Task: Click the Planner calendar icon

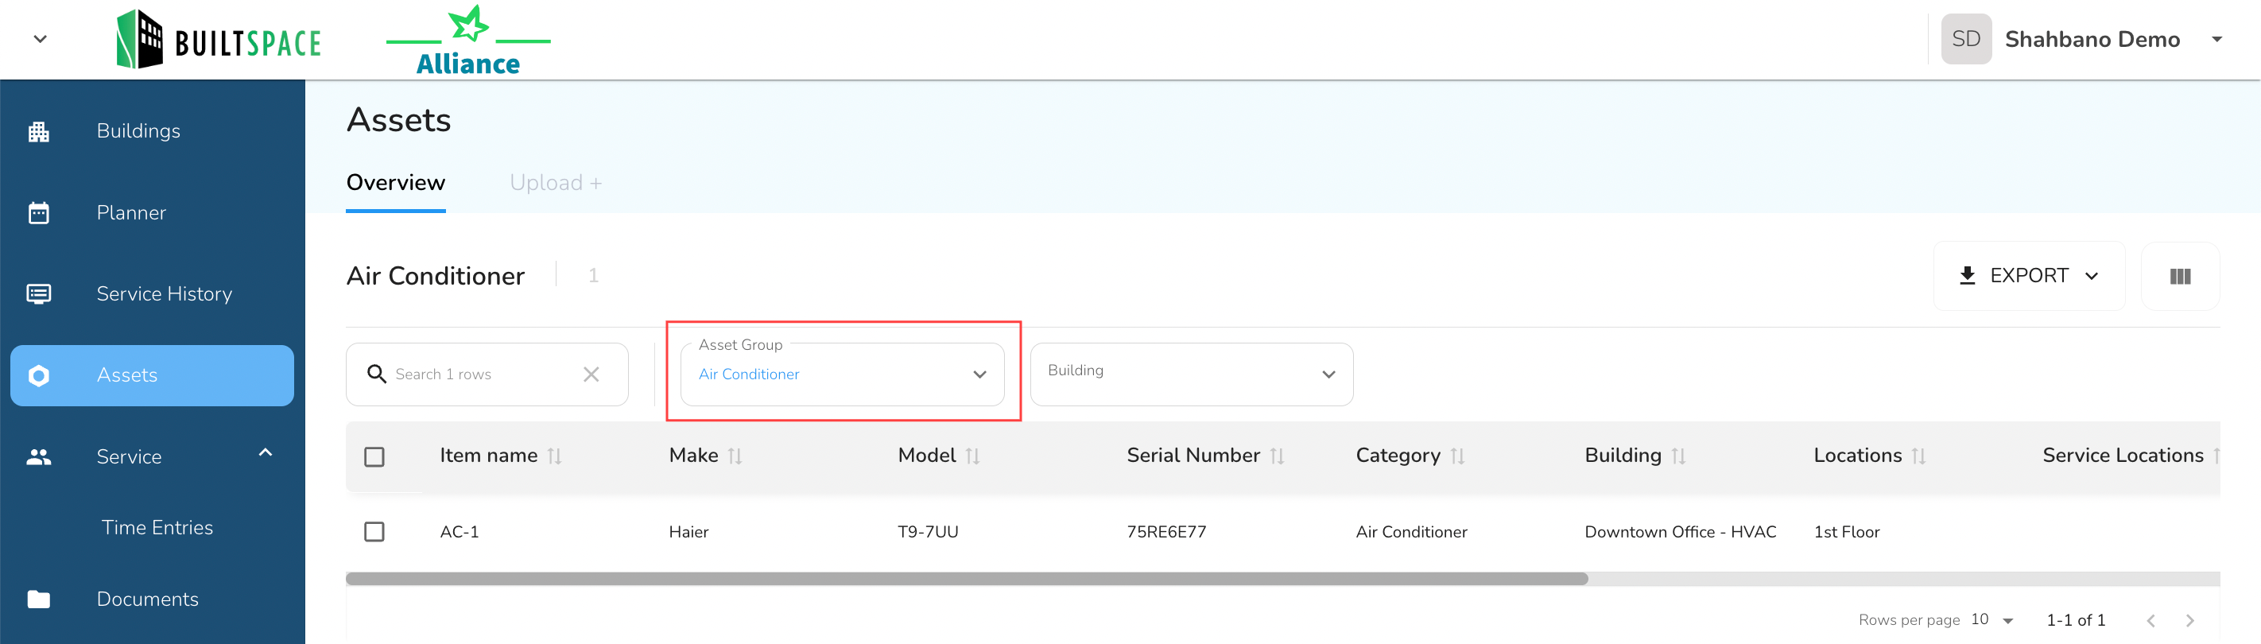Action: click(x=39, y=212)
